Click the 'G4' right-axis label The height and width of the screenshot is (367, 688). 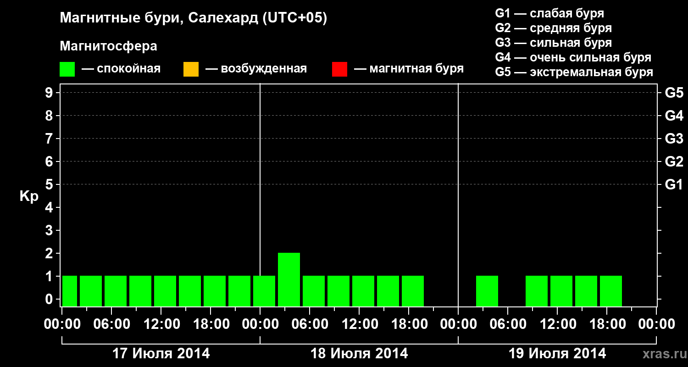coord(674,116)
